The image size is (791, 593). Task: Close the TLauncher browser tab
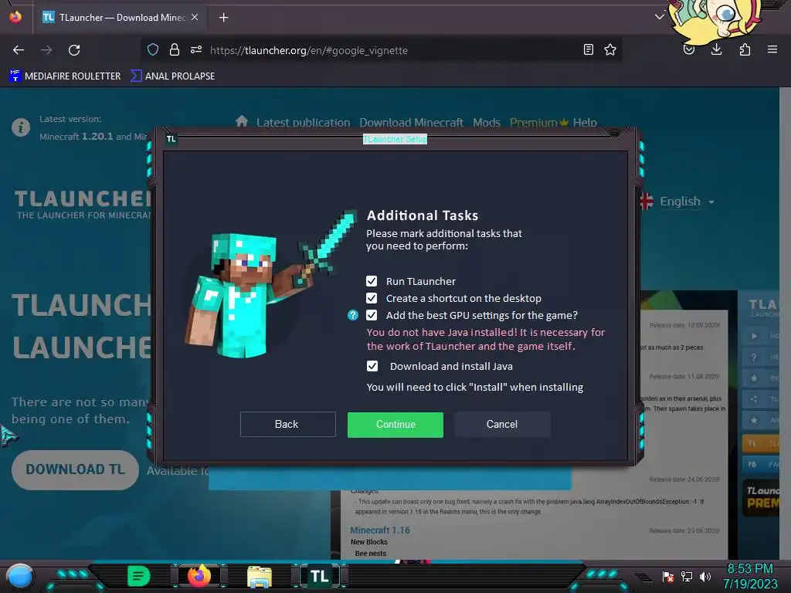click(195, 17)
